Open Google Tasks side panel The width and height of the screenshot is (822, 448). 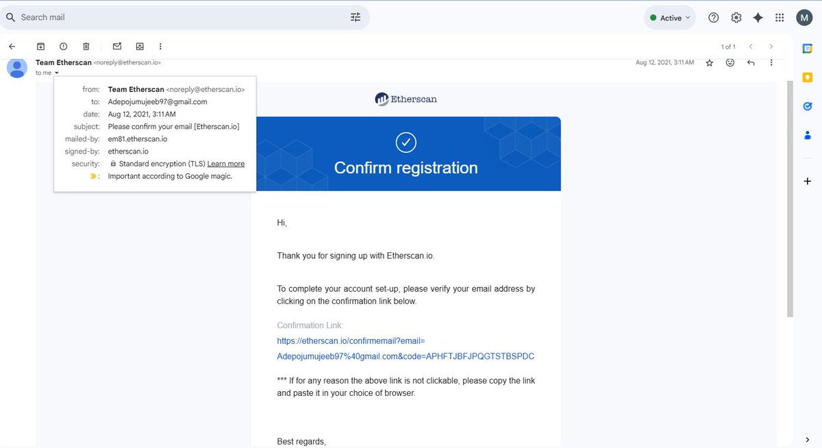[808, 106]
